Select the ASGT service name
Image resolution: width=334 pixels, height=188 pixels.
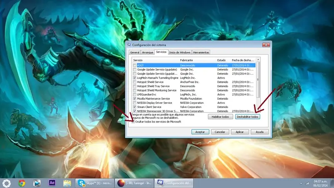pyautogui.click(x=140, y=65)
